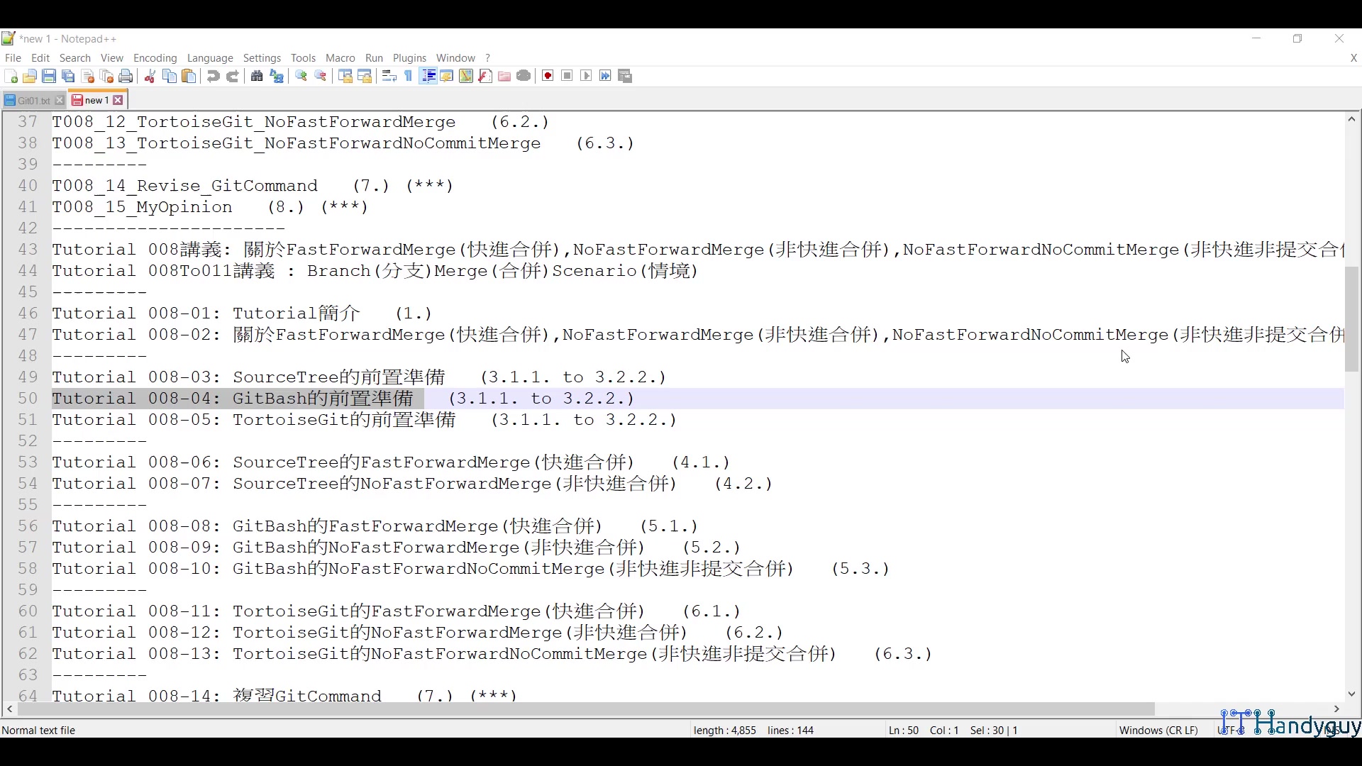Viewport: 1362px width, 766px height.
Task: Open the Encoding menu
Action: 155,58
